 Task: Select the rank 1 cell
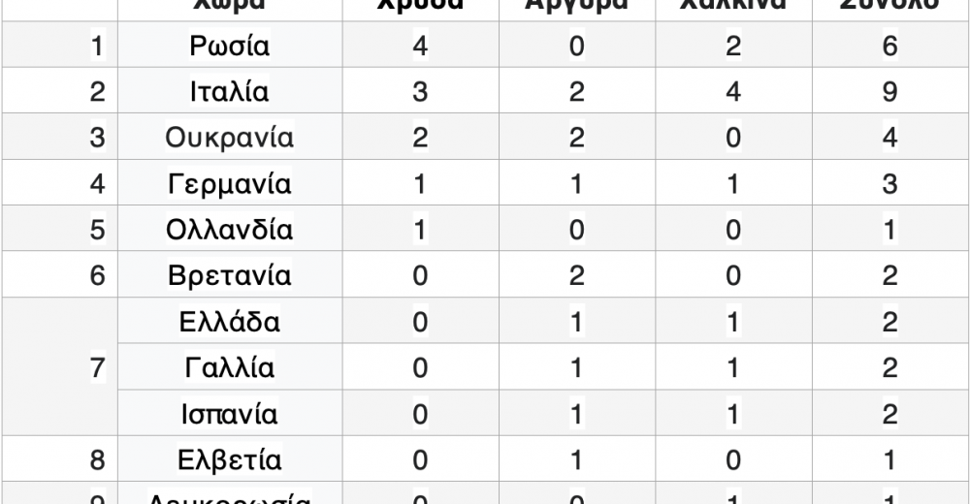(x=97, y=47)
